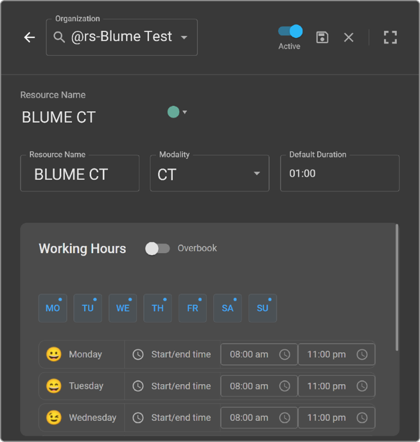The width and height of the screenshot is (420, 442).
Task: Toggle the Active switch off
Action: tap(291, 31)
